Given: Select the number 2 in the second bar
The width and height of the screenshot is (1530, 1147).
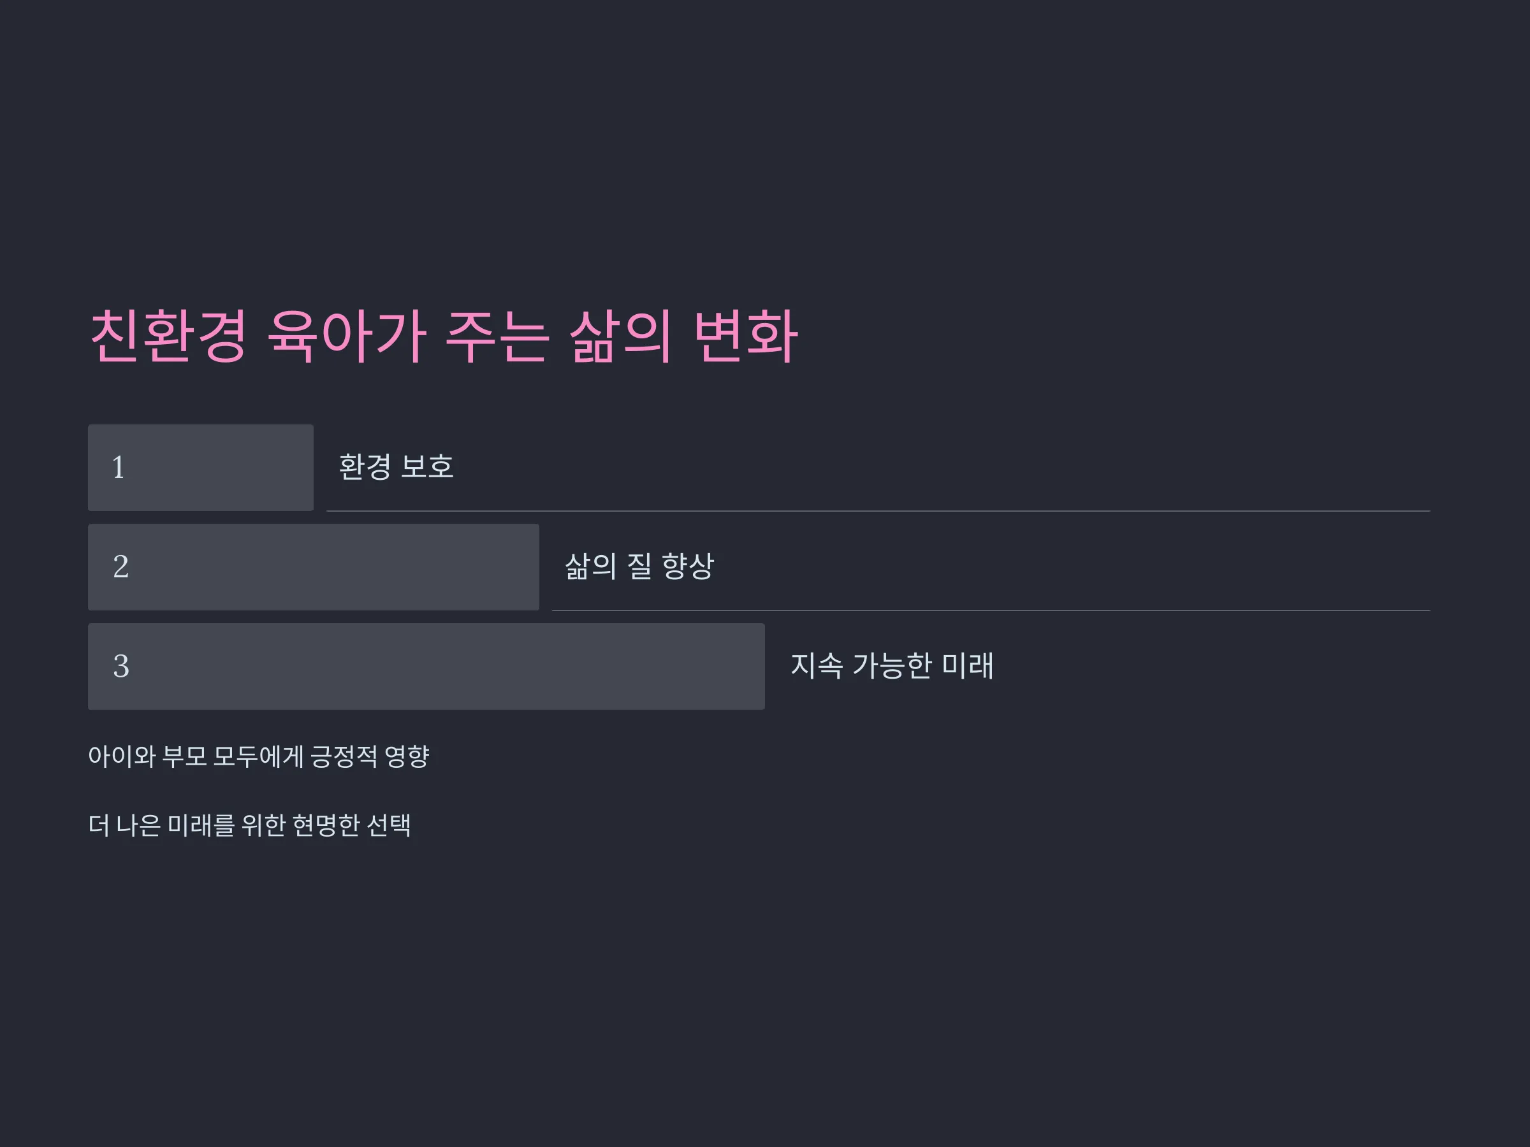Looking at the screenshot, I should tap(120, 567).
